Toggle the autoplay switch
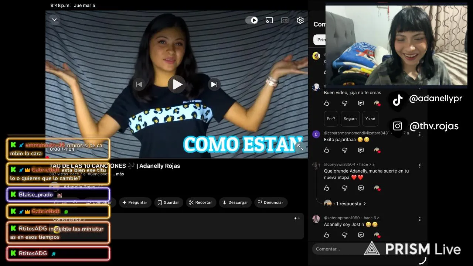The image size is (473, 266). pyautogui.click(x=252, y=20)
